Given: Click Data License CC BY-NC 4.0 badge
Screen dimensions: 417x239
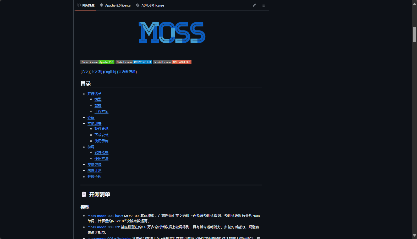Looking at the screenshot, I should coord(134,62).
